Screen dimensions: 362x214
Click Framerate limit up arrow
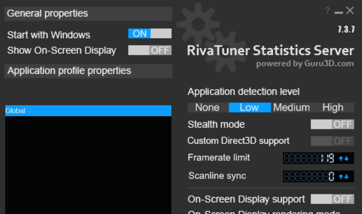(x=341, y=159)
